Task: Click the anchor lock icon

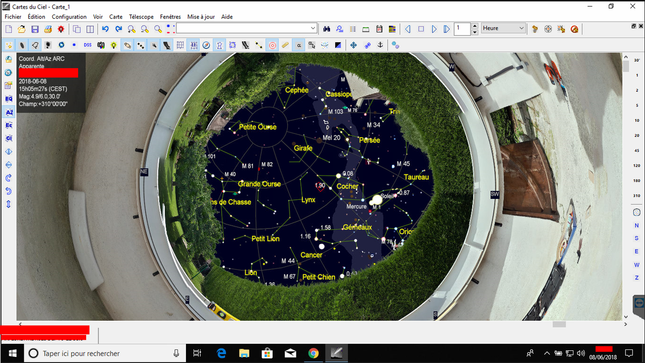Action: 380,45
